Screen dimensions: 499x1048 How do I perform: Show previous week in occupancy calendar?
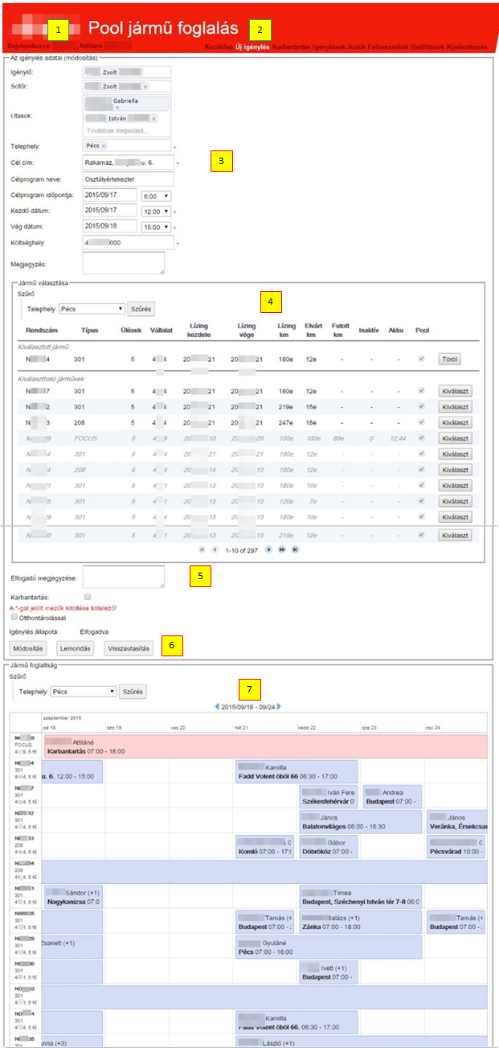(216, 706)
